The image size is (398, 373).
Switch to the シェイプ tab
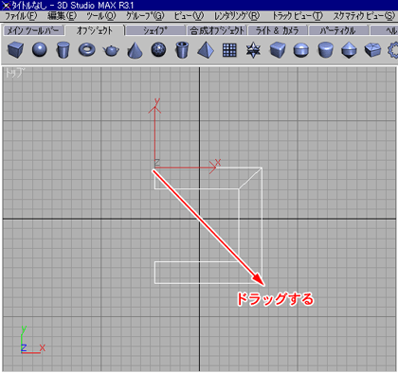[155, 30]
